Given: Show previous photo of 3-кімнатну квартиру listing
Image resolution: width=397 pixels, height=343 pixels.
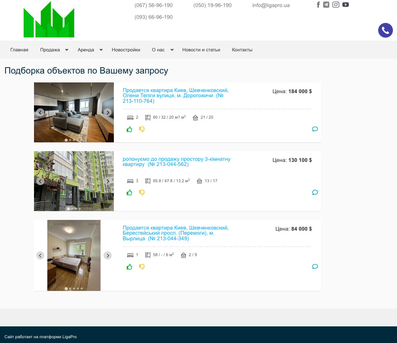Looking at the screenshot, I should (x=40, y=181).
